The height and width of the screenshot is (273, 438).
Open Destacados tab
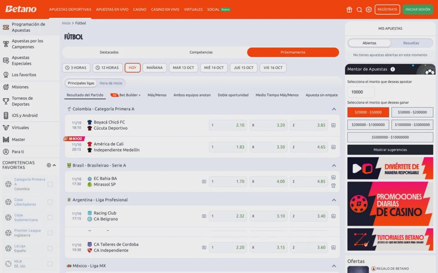point(109,52)
